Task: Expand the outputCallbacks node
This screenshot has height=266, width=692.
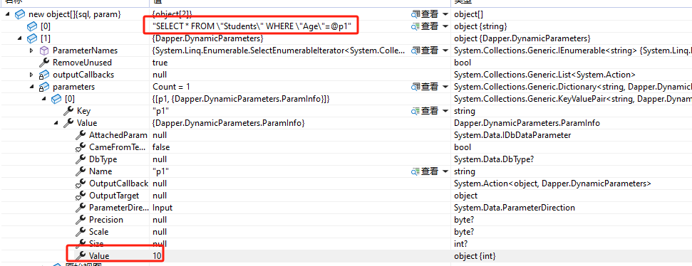Action: [31, 75]
